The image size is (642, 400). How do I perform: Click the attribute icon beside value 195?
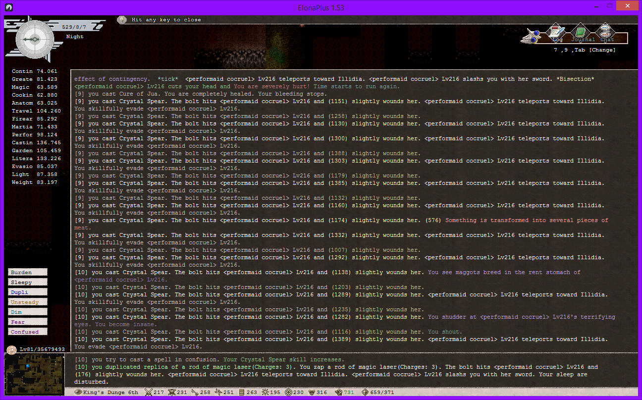click(x=266, y=393)
